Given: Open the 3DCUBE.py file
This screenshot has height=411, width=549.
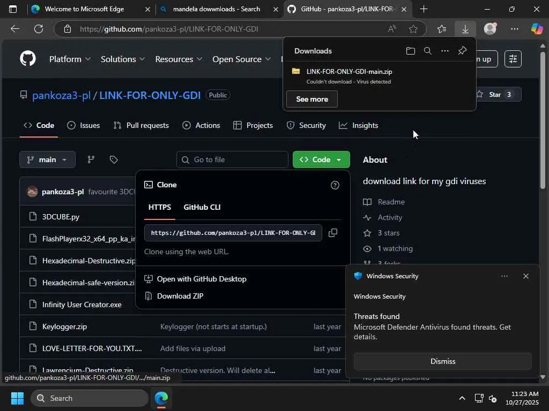Looking at the screenshot, I should [x=61, y=217].
